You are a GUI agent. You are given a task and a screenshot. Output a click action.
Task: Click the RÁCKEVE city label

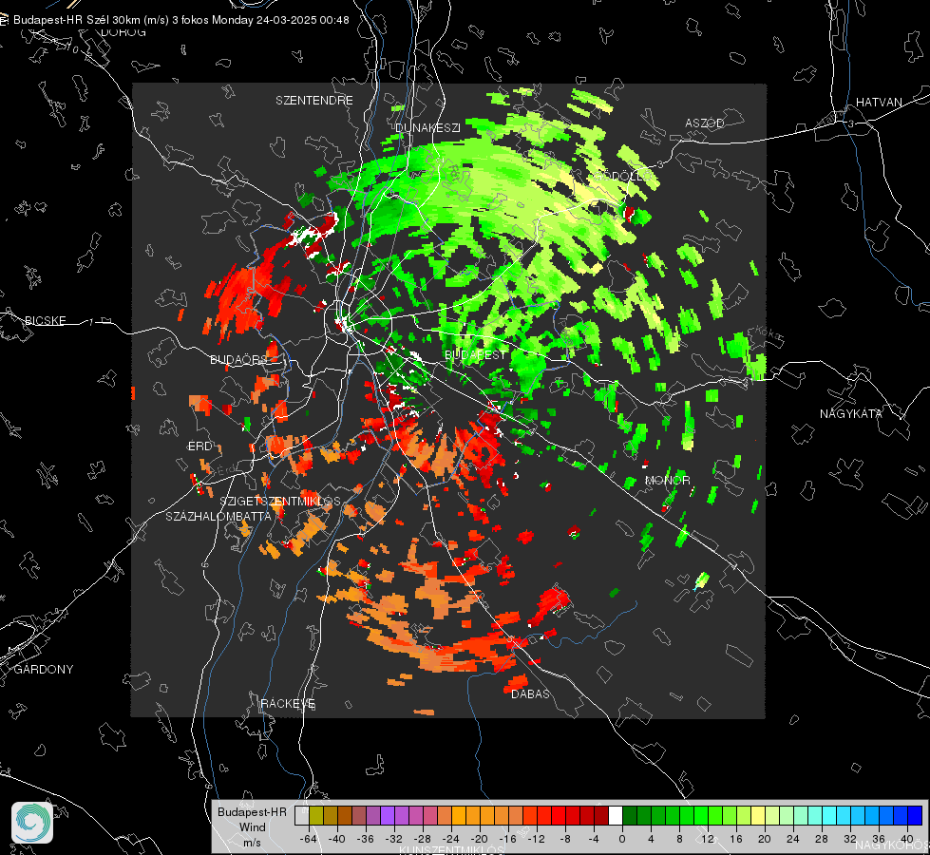pyautogui.click(x=288, y=703)
